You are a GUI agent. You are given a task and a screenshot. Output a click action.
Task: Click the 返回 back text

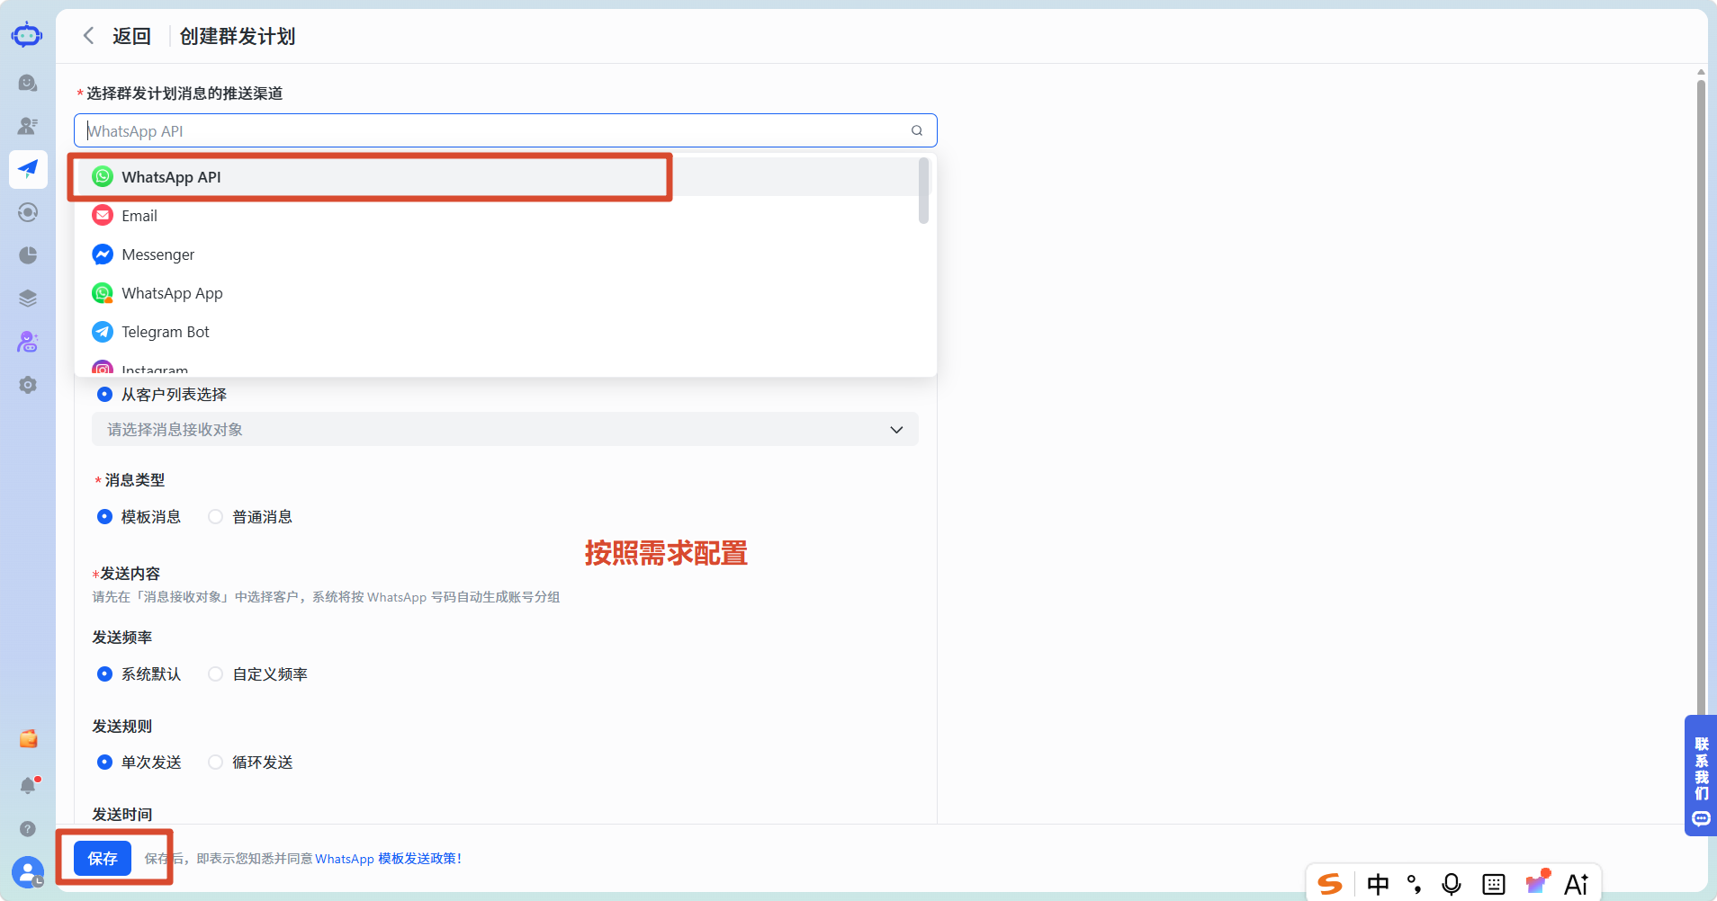coord(131,36)
